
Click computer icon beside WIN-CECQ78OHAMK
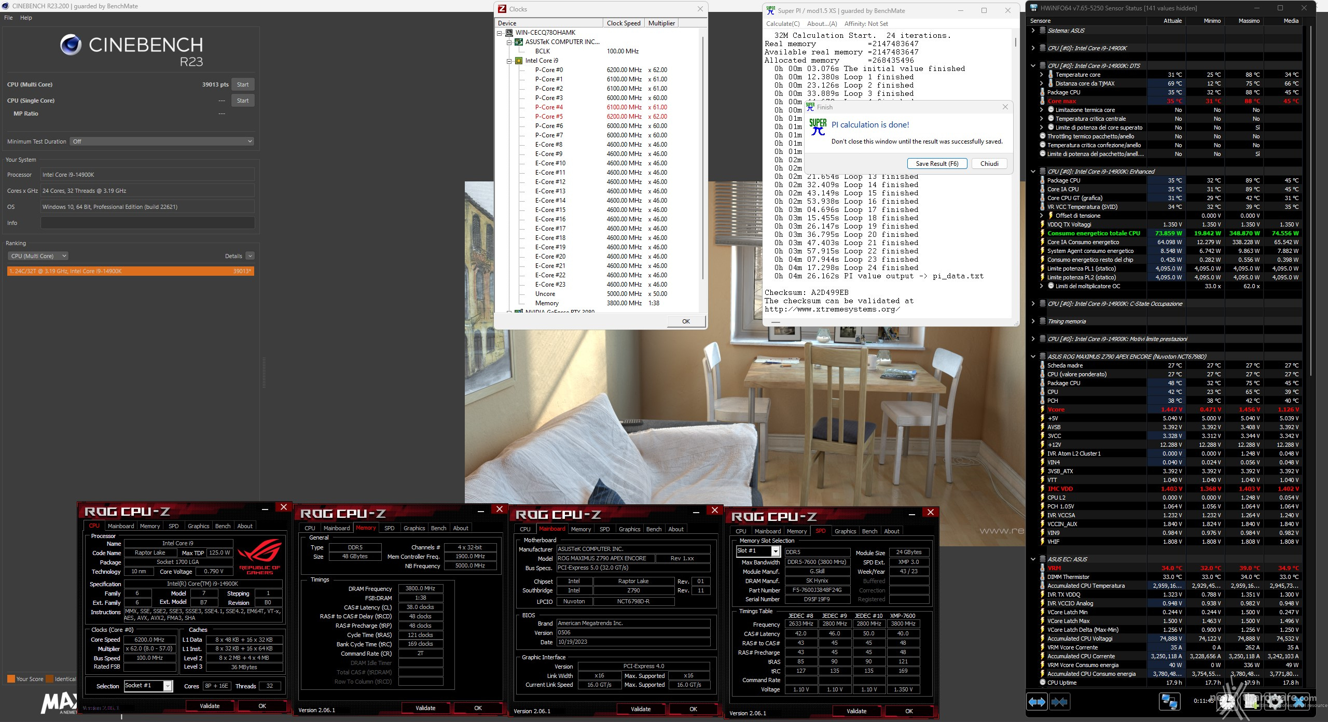pos(509,33)
